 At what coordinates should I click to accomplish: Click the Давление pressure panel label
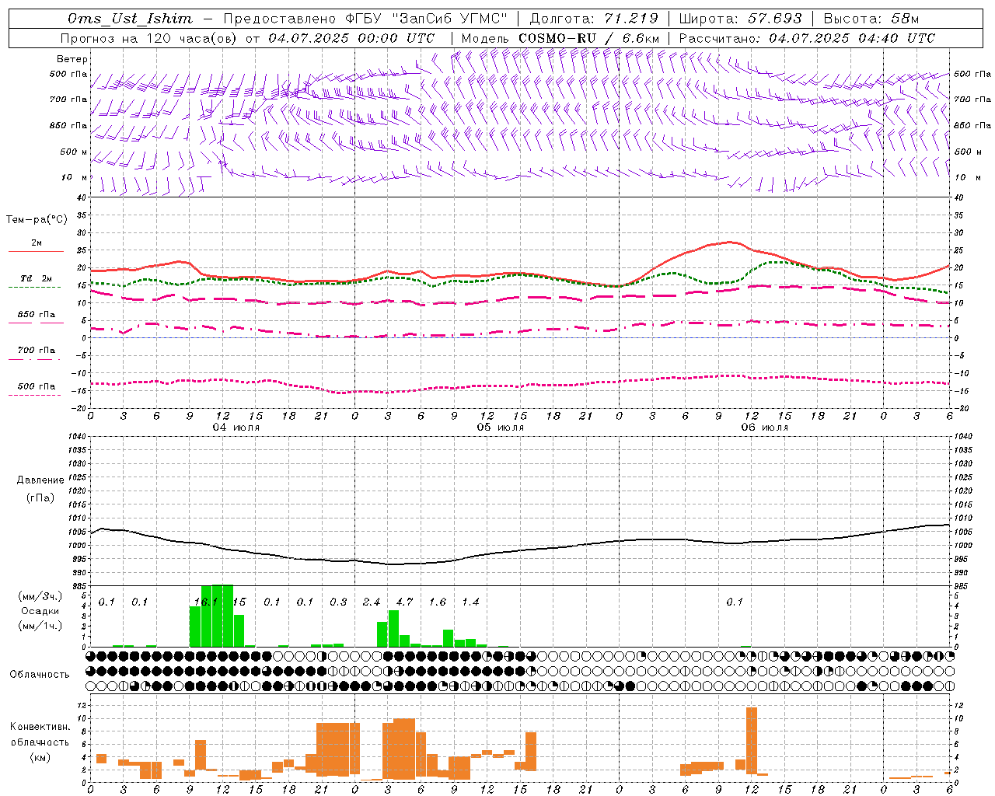(x=40, y=480)
